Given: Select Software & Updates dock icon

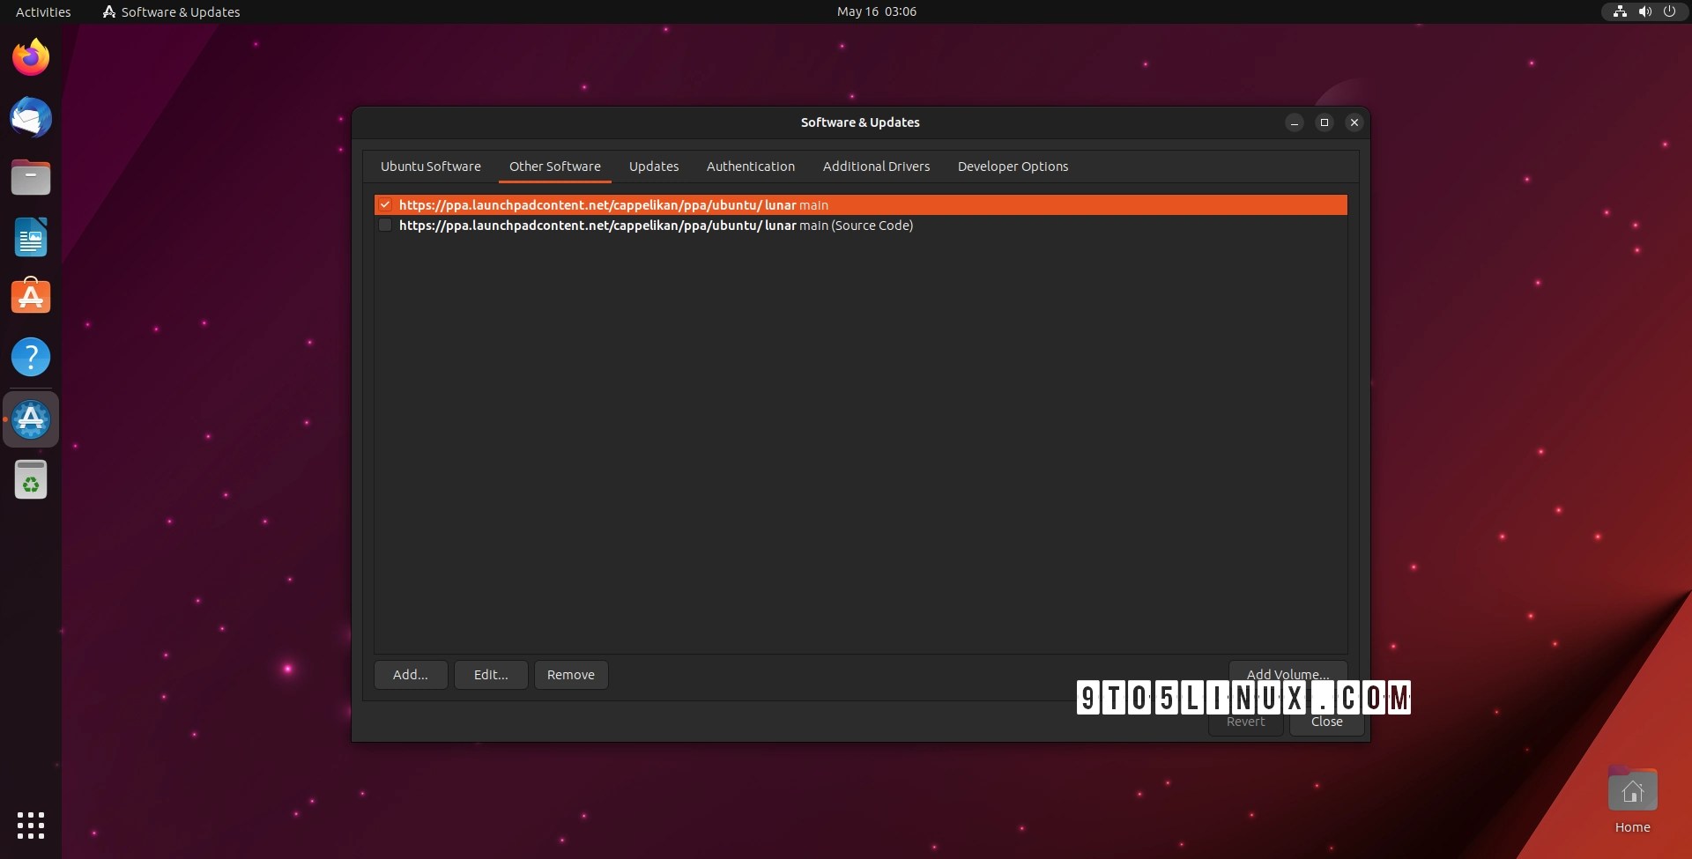Looking at the screenshot, I should point(31,419).
